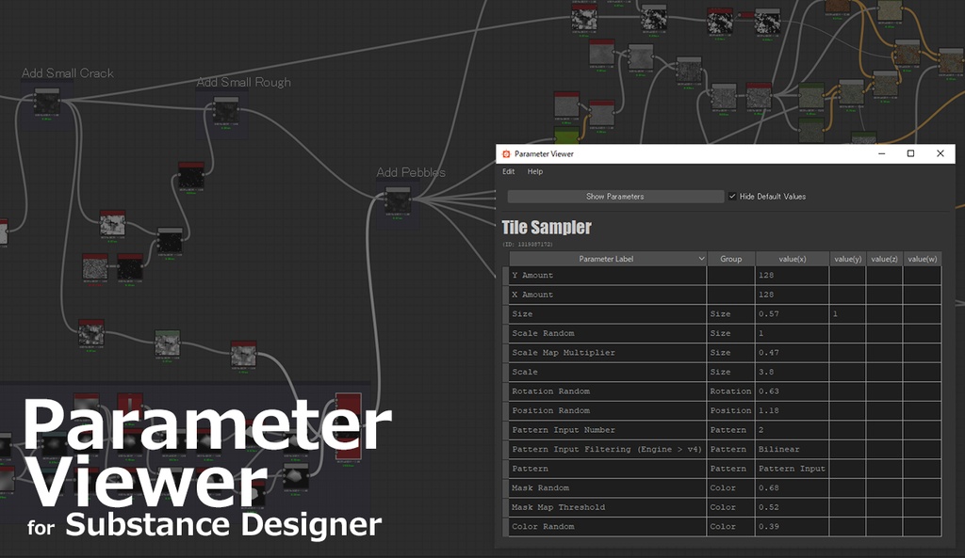Toggle the Hide Default Values checkbox
965x558 pixels.
tap(732, 197)
